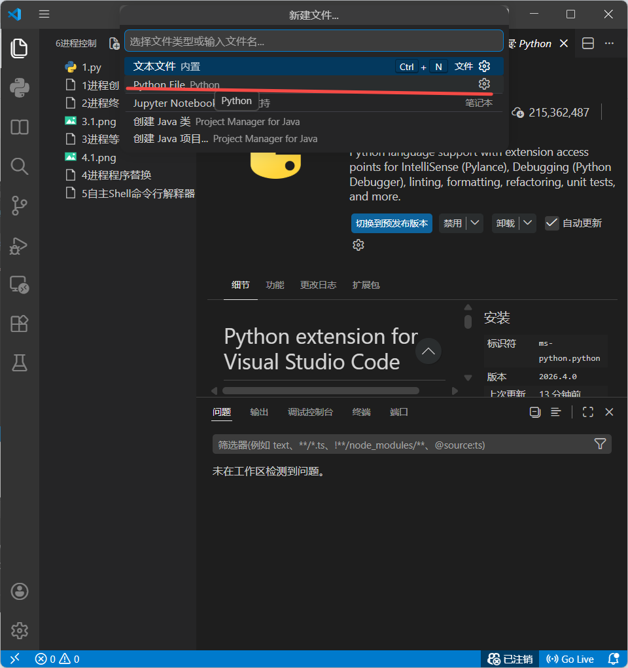Open the Testing flask view
Viewport: 628px width, 668px height.
(x=19, y=363)
